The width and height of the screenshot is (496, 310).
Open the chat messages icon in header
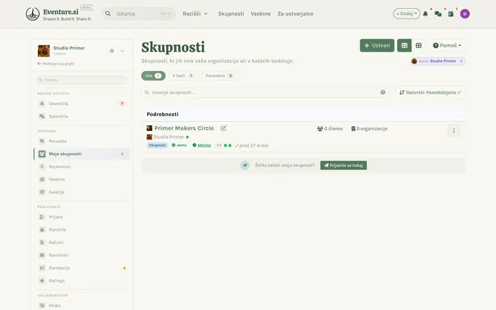pos(438,14)
